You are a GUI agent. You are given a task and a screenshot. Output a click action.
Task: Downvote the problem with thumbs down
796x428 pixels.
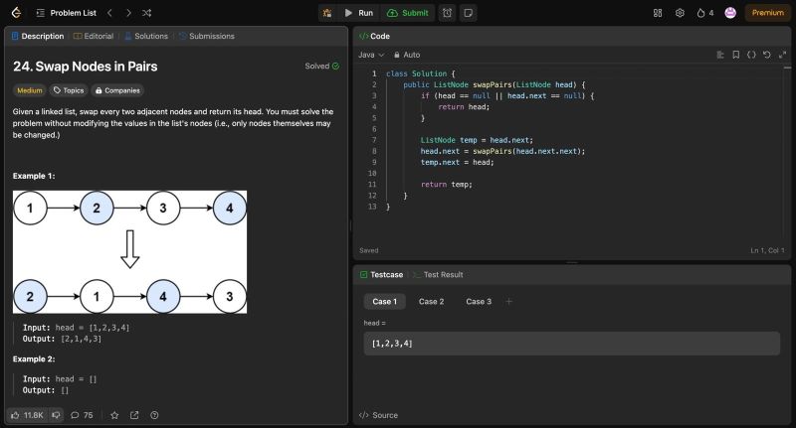coord(54,415)
